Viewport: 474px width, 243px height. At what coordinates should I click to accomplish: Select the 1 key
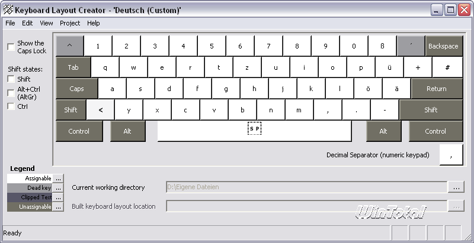[x=98, y=46]
